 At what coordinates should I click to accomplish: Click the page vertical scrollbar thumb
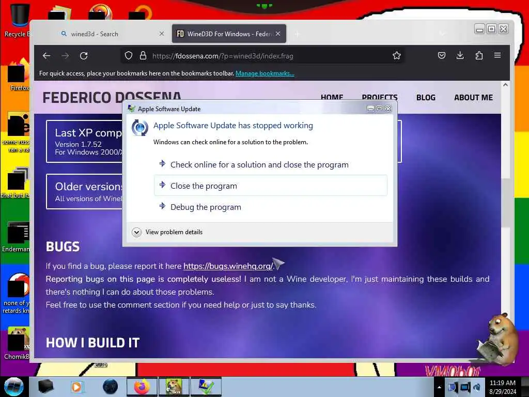tap(505, 203)
